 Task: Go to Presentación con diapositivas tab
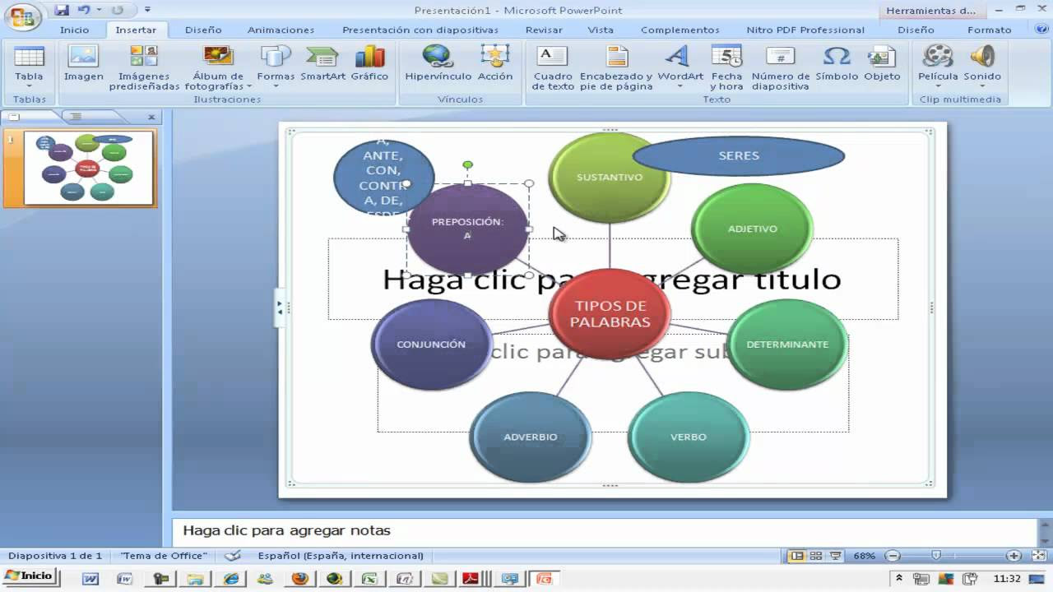click(420, 30)
